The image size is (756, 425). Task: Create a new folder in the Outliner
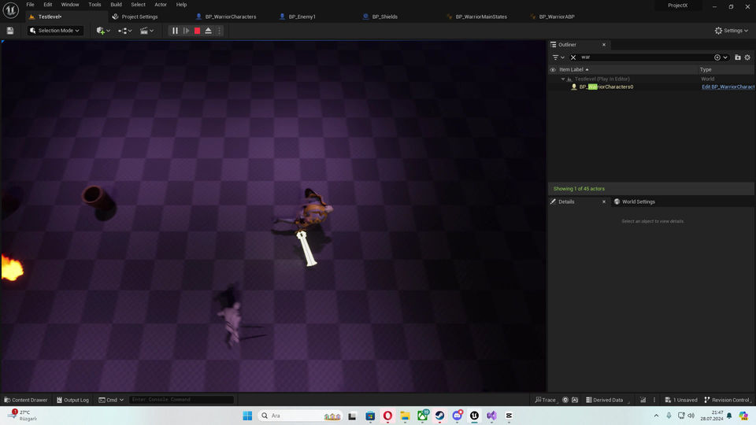[x=738, y=57]
